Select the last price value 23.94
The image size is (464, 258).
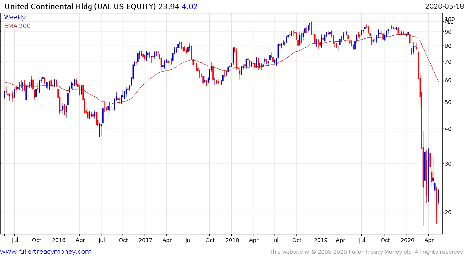(x=169, y=6)
